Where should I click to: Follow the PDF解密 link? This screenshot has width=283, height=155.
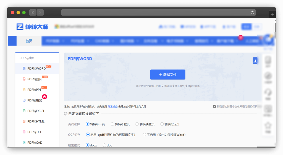pyautogui.click(x=113, y=106)
